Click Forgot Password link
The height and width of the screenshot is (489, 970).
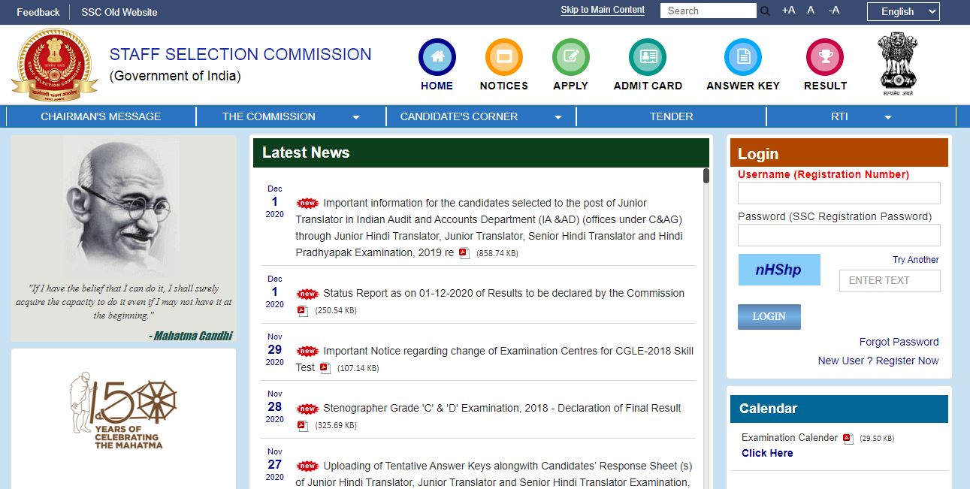click(x=899, y=342)
